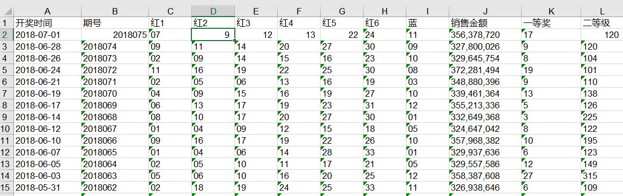
Task: Click the select-all corner triangle
Action: tap(7, 12)
